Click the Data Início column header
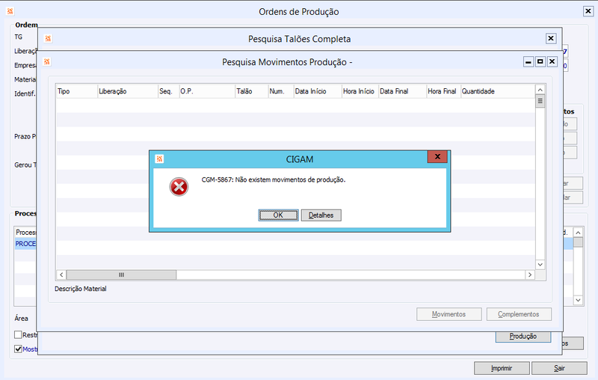This screenshot has width=598, height=380. point(318,91)
